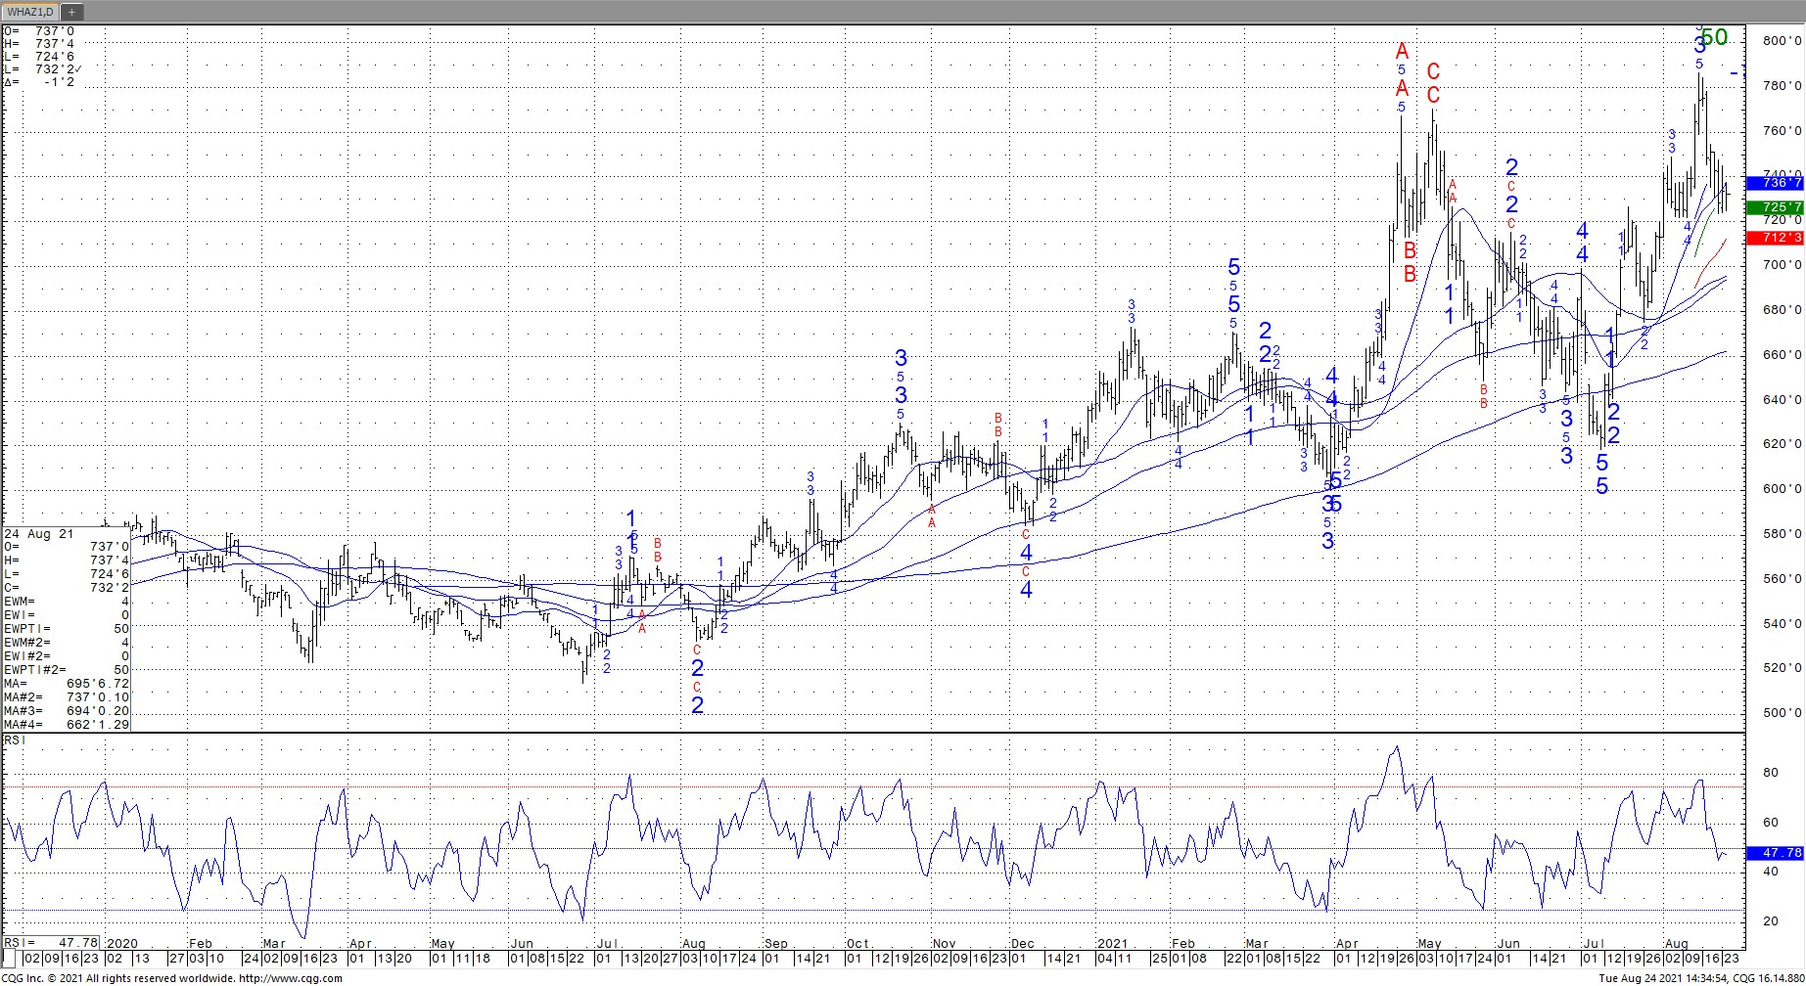Click the 2021 year label on time axis
Image resolution: width=1806 pixels, height=986 pixels.
point(1112,944)
